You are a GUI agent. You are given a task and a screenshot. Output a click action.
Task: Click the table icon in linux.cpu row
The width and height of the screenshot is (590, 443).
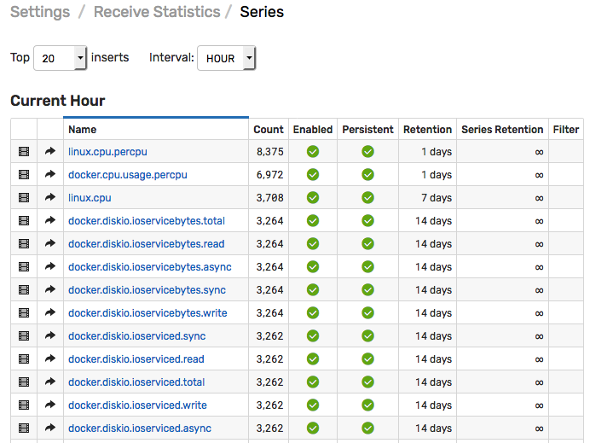click(x=24, y=198)
